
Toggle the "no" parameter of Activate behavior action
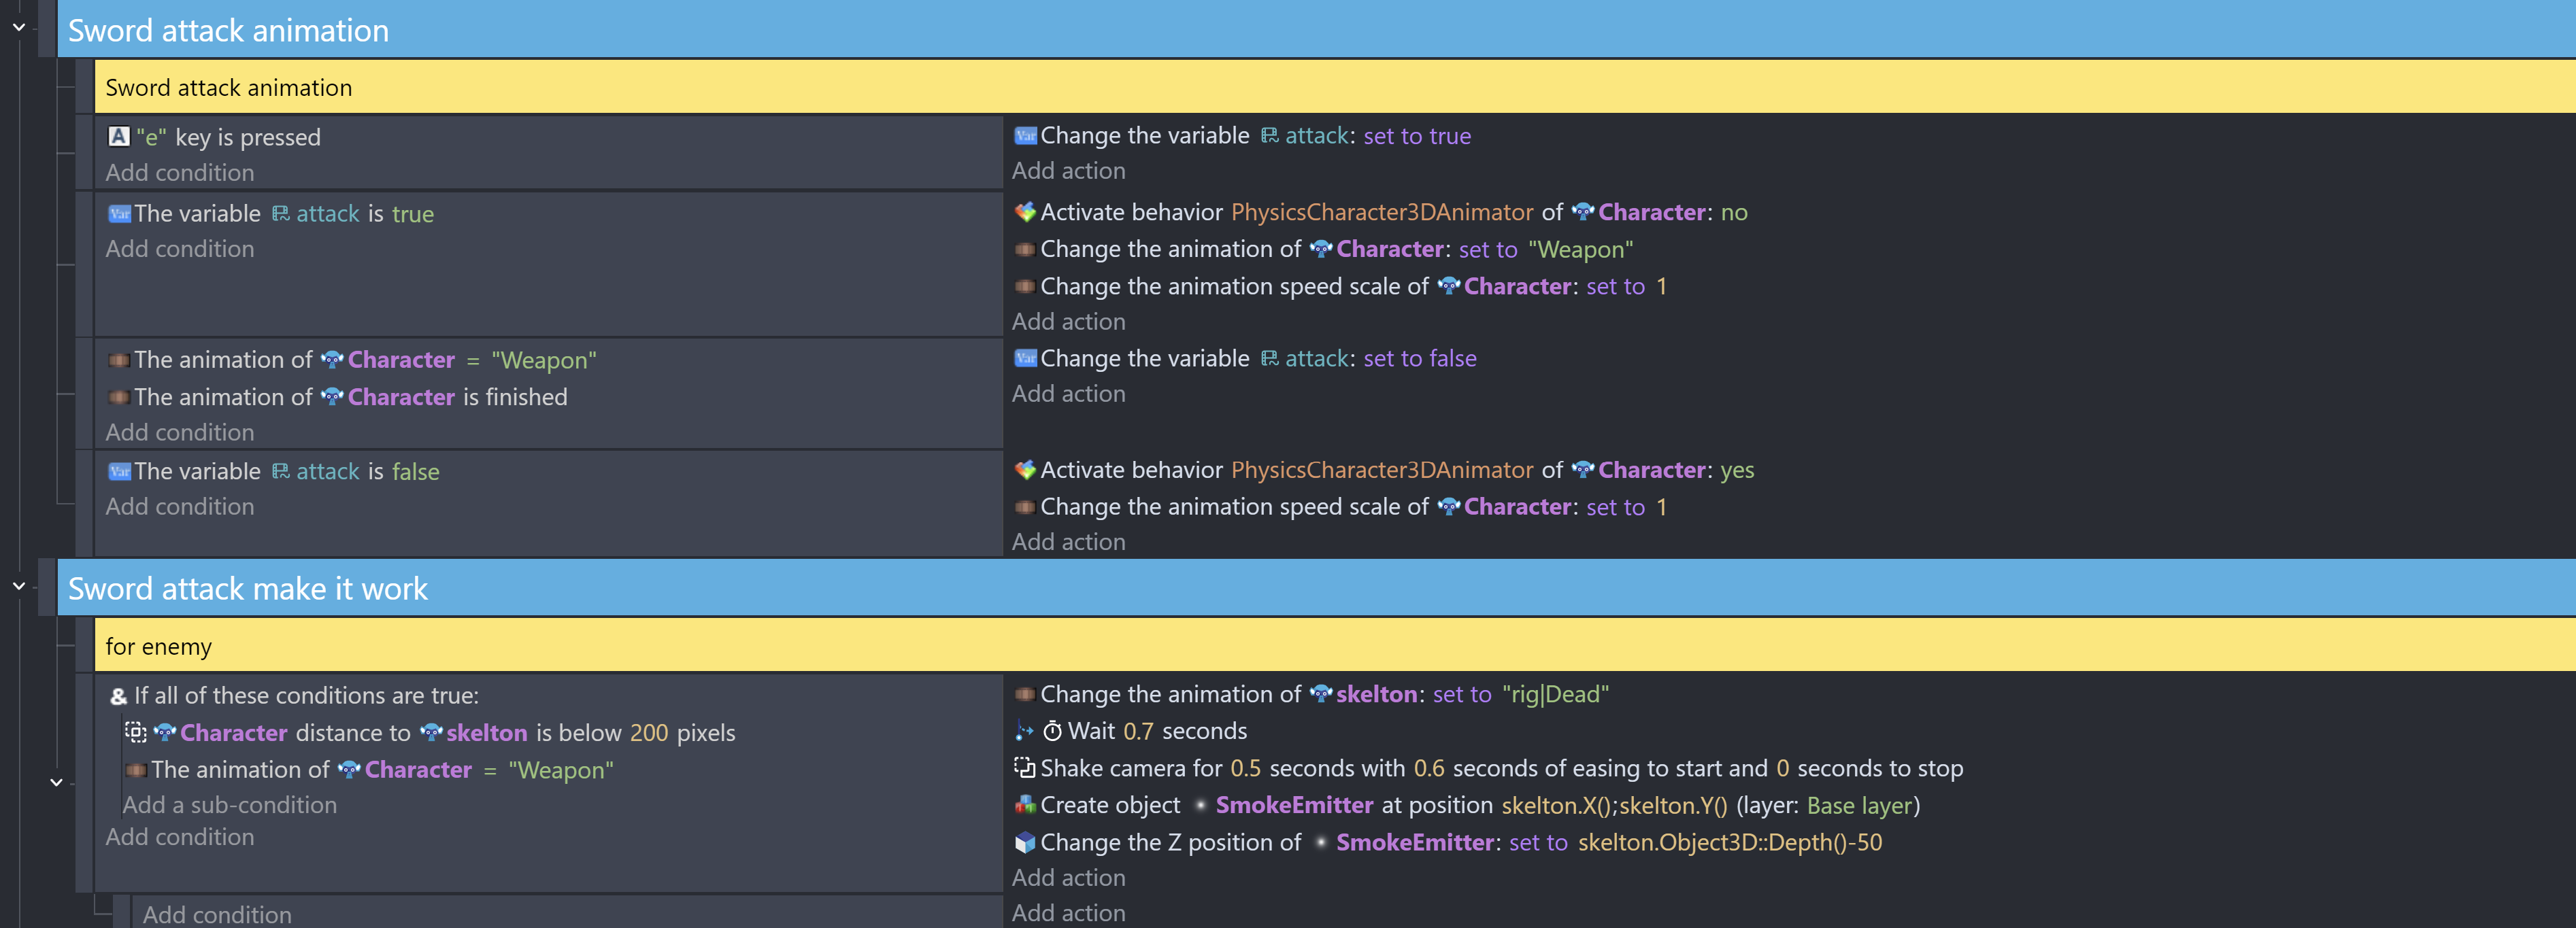(x=1734, y=211)
